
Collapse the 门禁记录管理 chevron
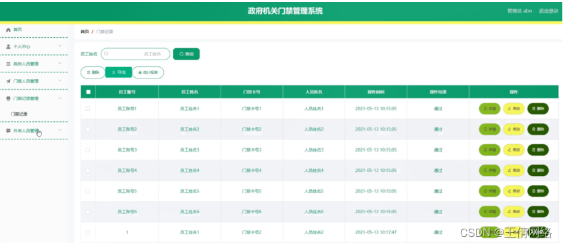coord(60,98)
